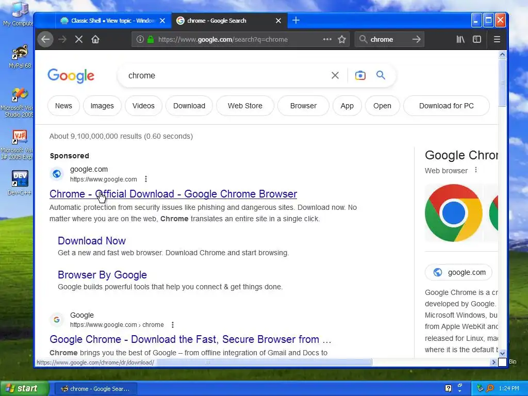528x396 pixels.
Task: Click the system clock showing 1:24 PM
Action: click(x=509, y=388)
